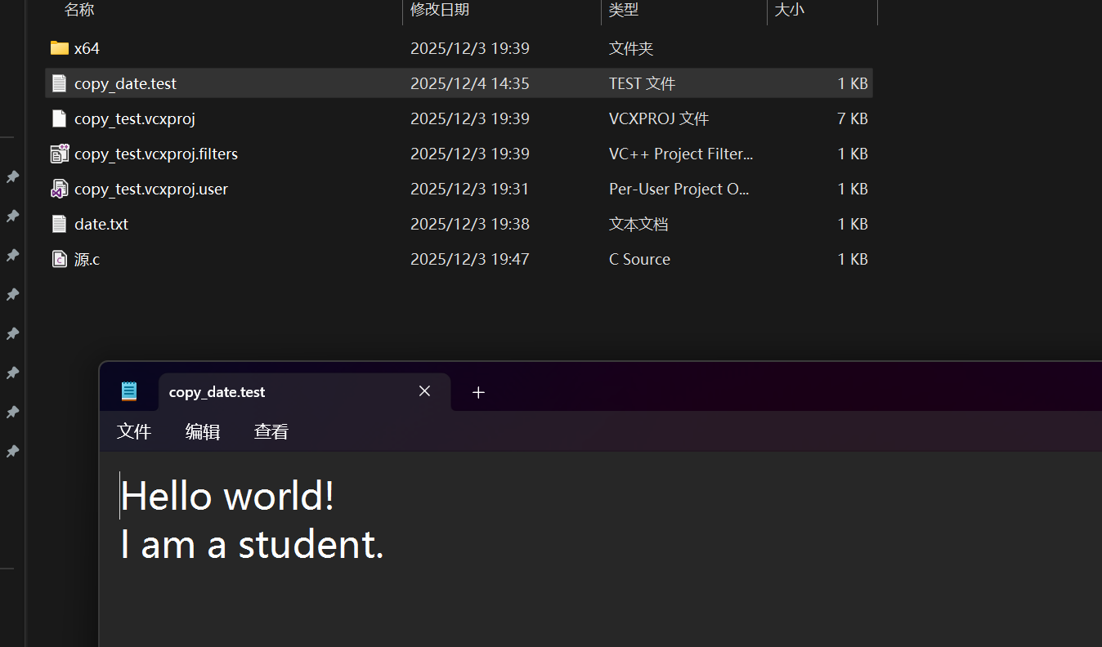Image resolution: width=1102 pixels, height=647 pixels.
Task: Click the copy_test.vcxproj.filters file icon
Action: pyautogui.click(x=59, y=154)
